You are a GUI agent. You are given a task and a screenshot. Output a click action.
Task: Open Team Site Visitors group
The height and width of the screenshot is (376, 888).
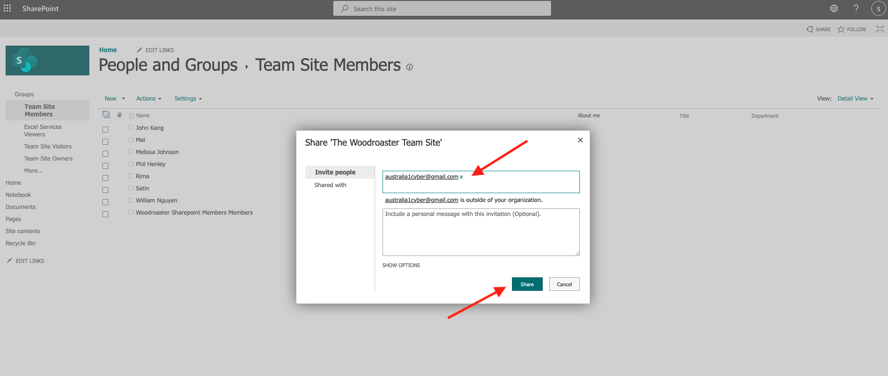tap(48, 147)
